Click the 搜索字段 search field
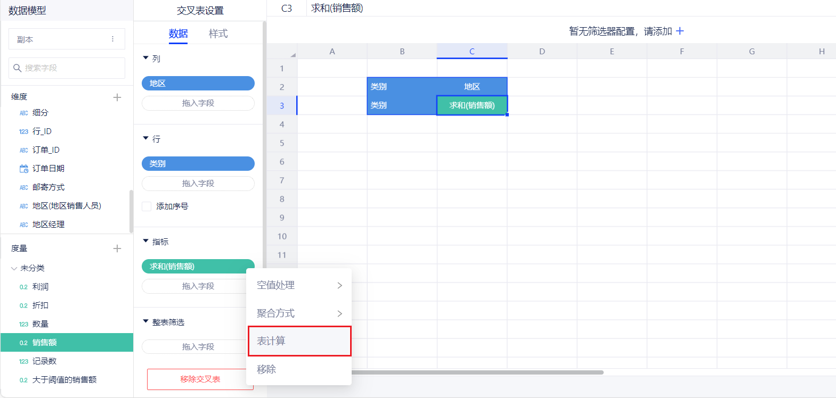Viewport: 836px width, 398px height. pyautogui.click(x=72, y=68)
